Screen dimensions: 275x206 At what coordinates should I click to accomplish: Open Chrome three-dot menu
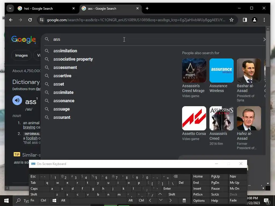click(x=264, y=20)
